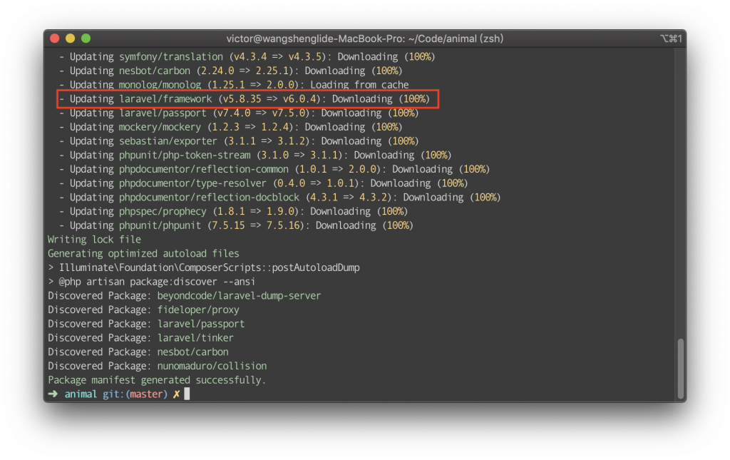Click discovered package nesbot/carbon
The height and width of the screenshot is (460, 730).
(192, 352)
